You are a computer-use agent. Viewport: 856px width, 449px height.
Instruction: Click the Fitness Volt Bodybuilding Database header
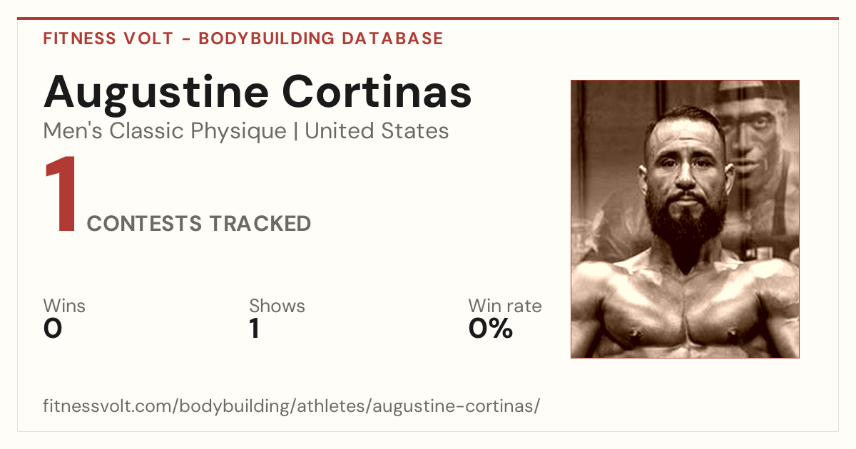point(243,38)
